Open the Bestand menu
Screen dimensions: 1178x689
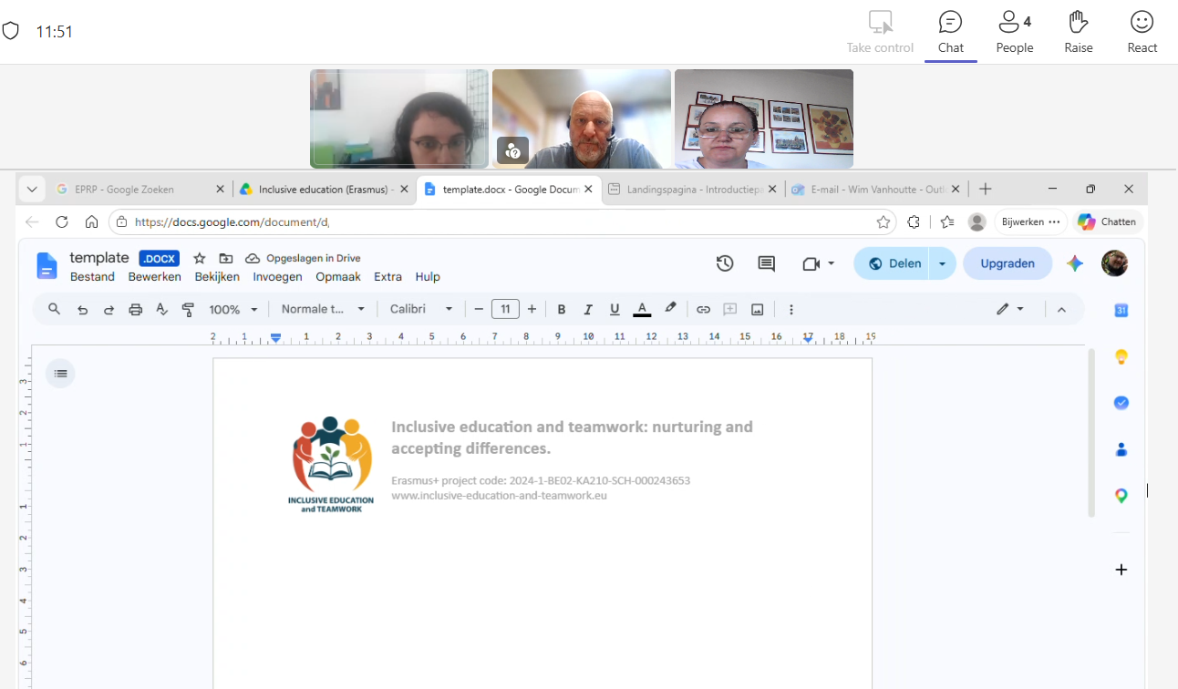(x=92, y=277)
